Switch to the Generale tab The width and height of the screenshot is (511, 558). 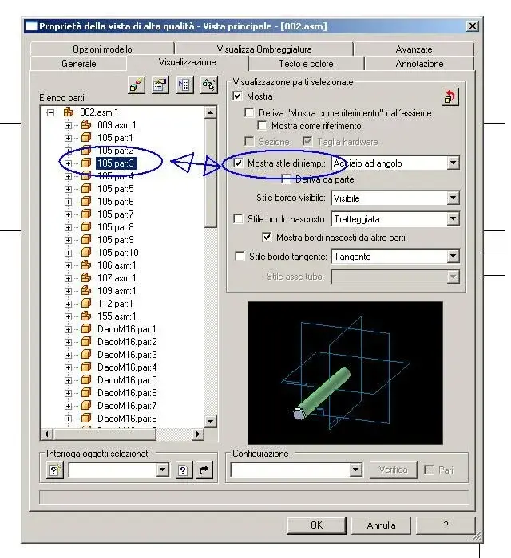click(x=79, y=63)
